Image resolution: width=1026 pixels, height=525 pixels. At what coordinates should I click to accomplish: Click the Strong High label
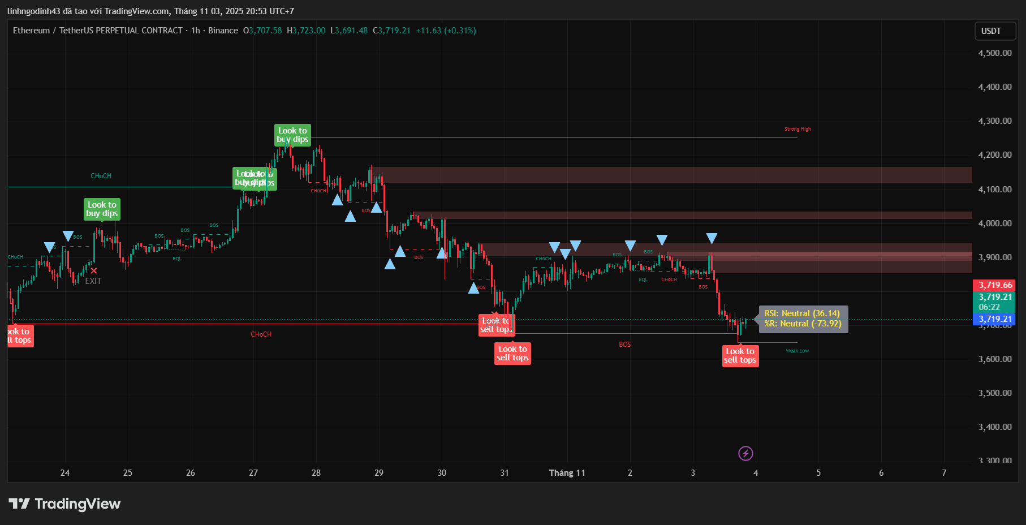[797, 129]
